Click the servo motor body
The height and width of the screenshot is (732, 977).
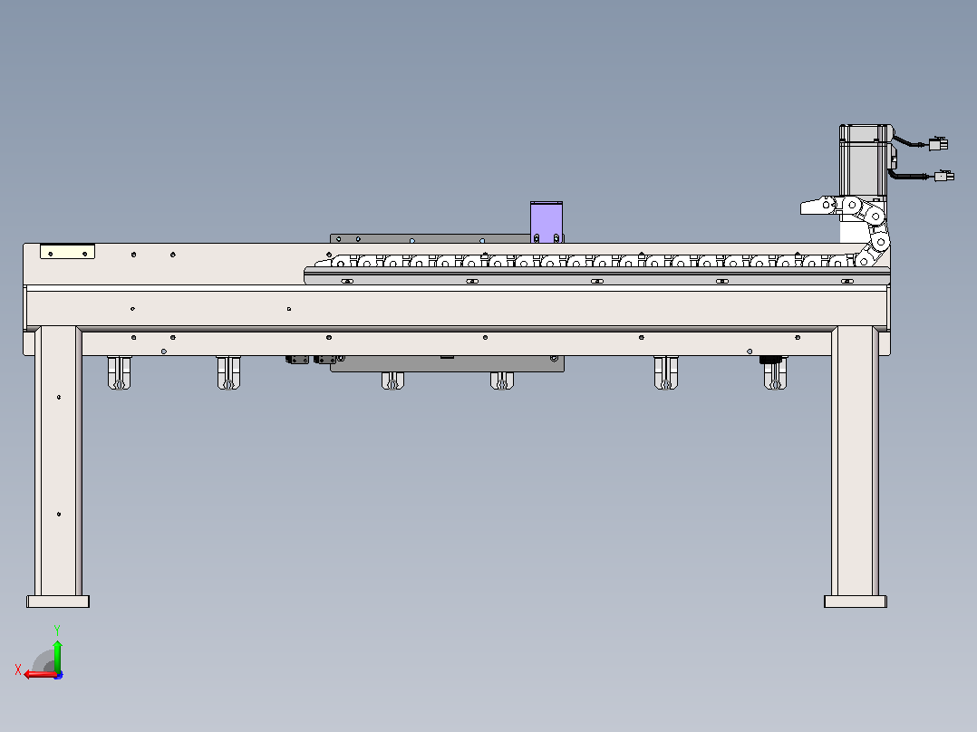864,160
